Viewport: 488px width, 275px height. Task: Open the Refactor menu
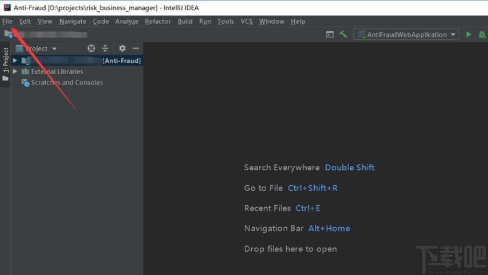coord(158,21)
